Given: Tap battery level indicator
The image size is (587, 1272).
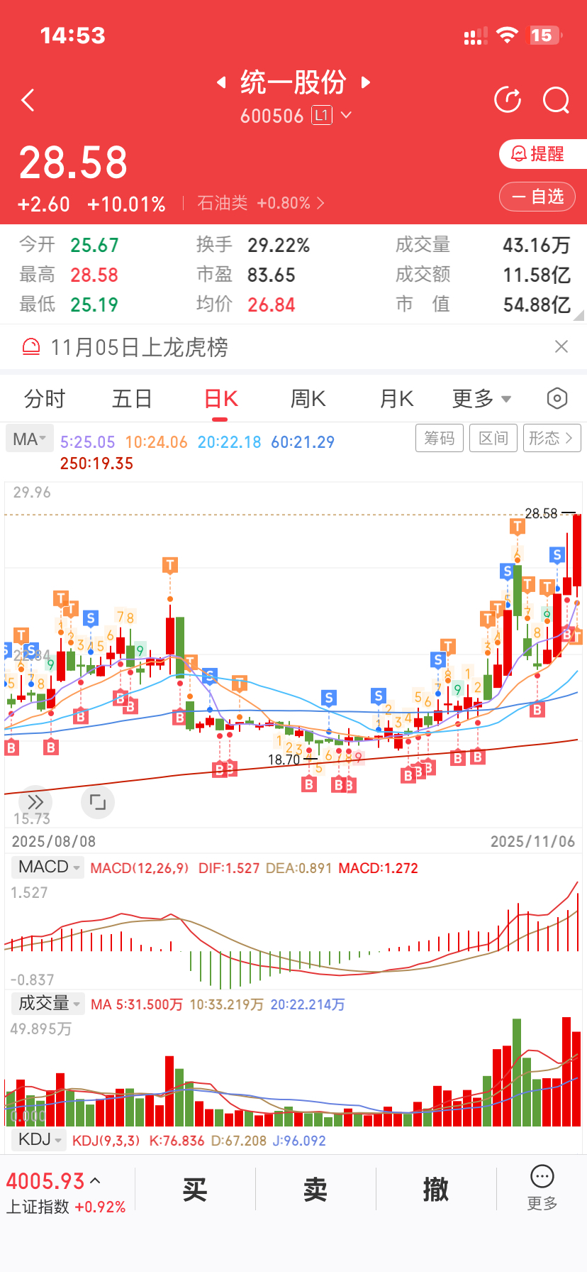Looking at the screenshot, I should point(544,35).
